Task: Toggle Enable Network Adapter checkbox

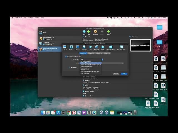Action: coord(66,57)
